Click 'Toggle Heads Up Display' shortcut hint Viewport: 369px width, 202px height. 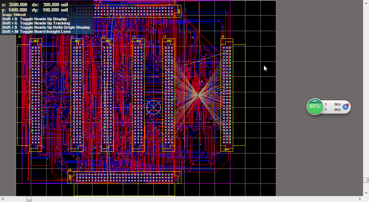click(43, 19)
